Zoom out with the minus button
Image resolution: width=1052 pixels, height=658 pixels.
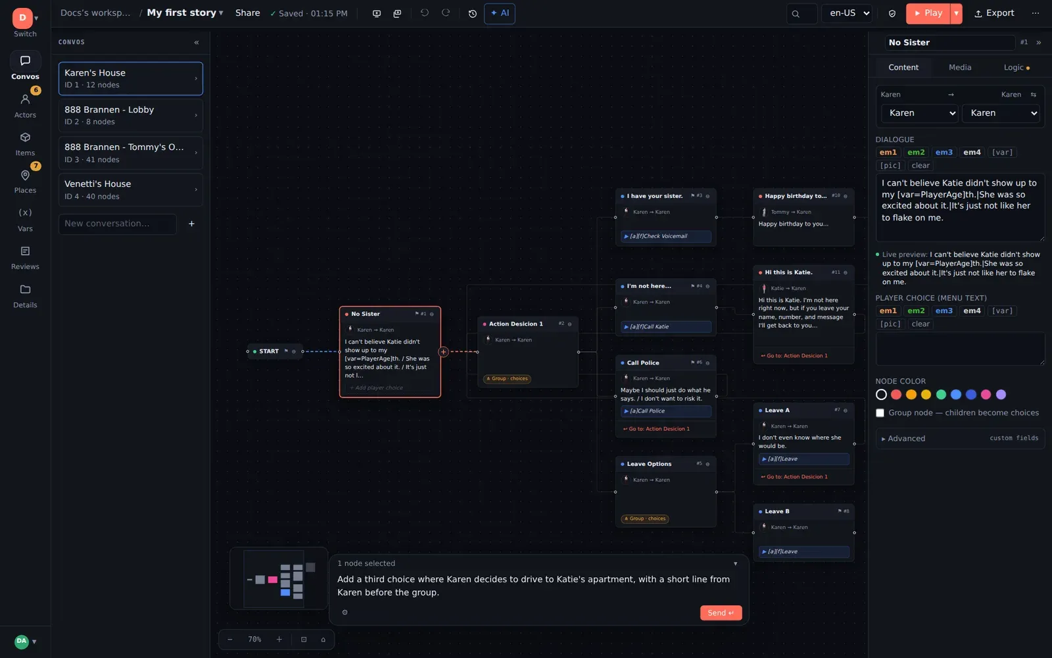coord(230,639)
